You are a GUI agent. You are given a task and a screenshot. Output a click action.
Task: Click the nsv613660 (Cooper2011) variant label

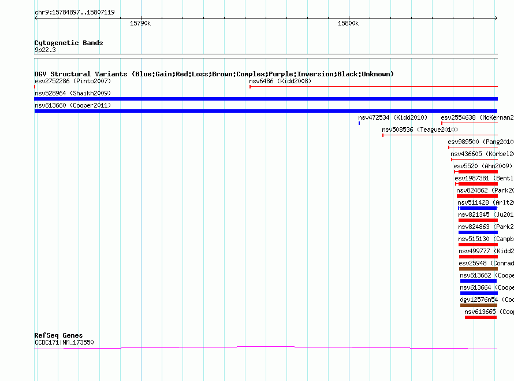(x=73, y=105)
